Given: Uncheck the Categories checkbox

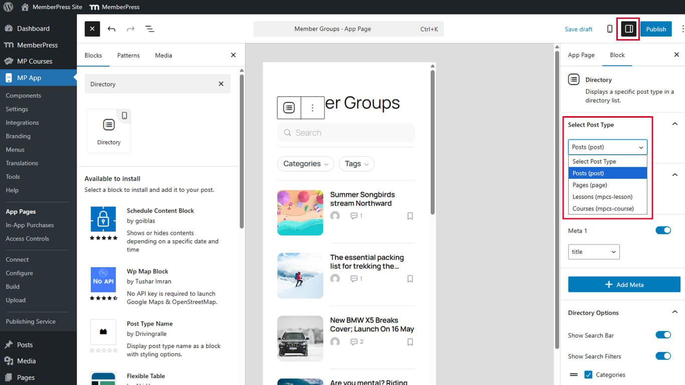Looking at the screenshot, I should 589,374.
